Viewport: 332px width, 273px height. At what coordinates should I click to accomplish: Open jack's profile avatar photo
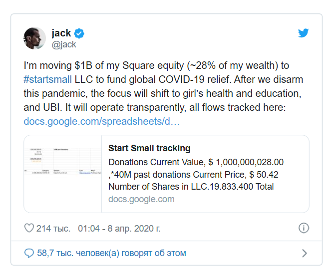point(34,38)
